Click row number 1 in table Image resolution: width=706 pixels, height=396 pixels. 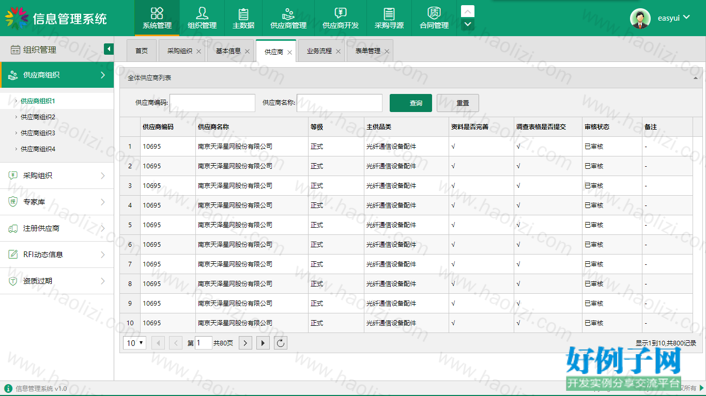(130, 147)
